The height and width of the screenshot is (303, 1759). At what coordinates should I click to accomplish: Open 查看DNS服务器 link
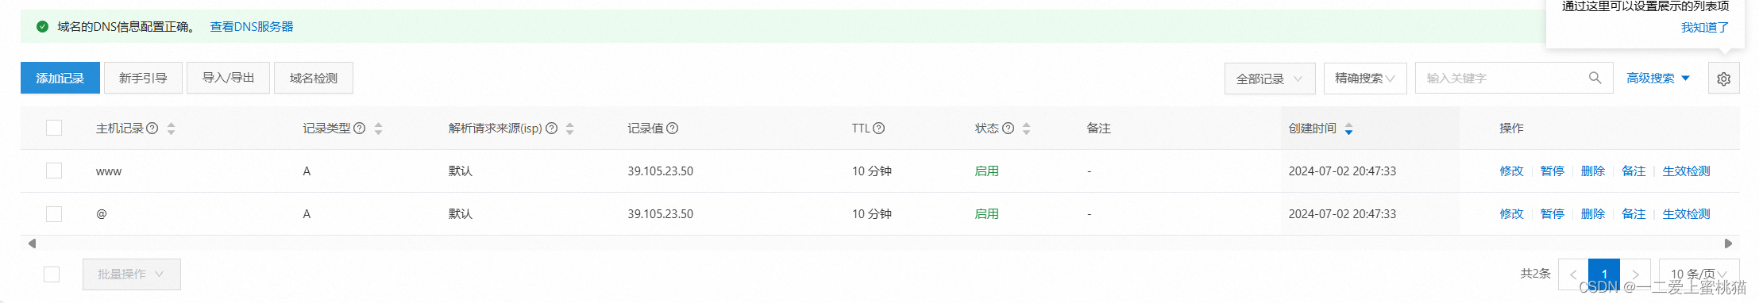click(252, 26)
